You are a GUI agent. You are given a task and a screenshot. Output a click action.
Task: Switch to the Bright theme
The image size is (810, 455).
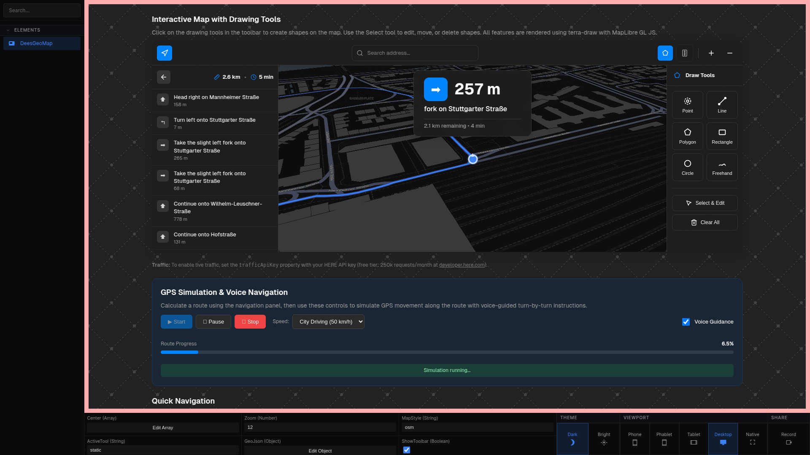tap(604, 439)
